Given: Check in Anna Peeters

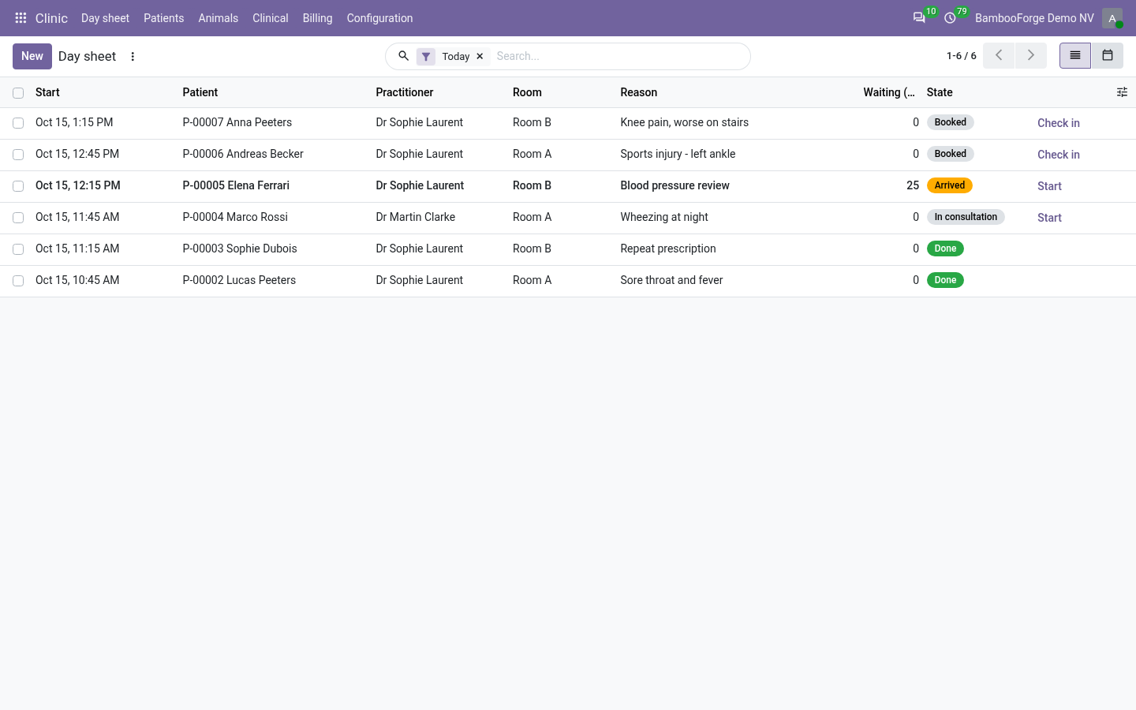Looking at the screenshot, I should click(1058, 123).
